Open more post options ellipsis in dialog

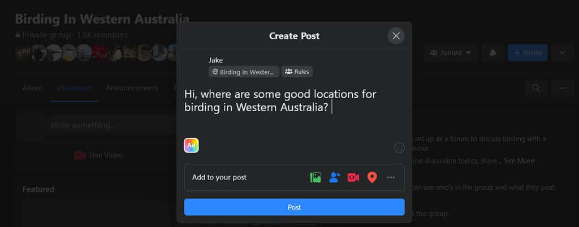point(391,178)
